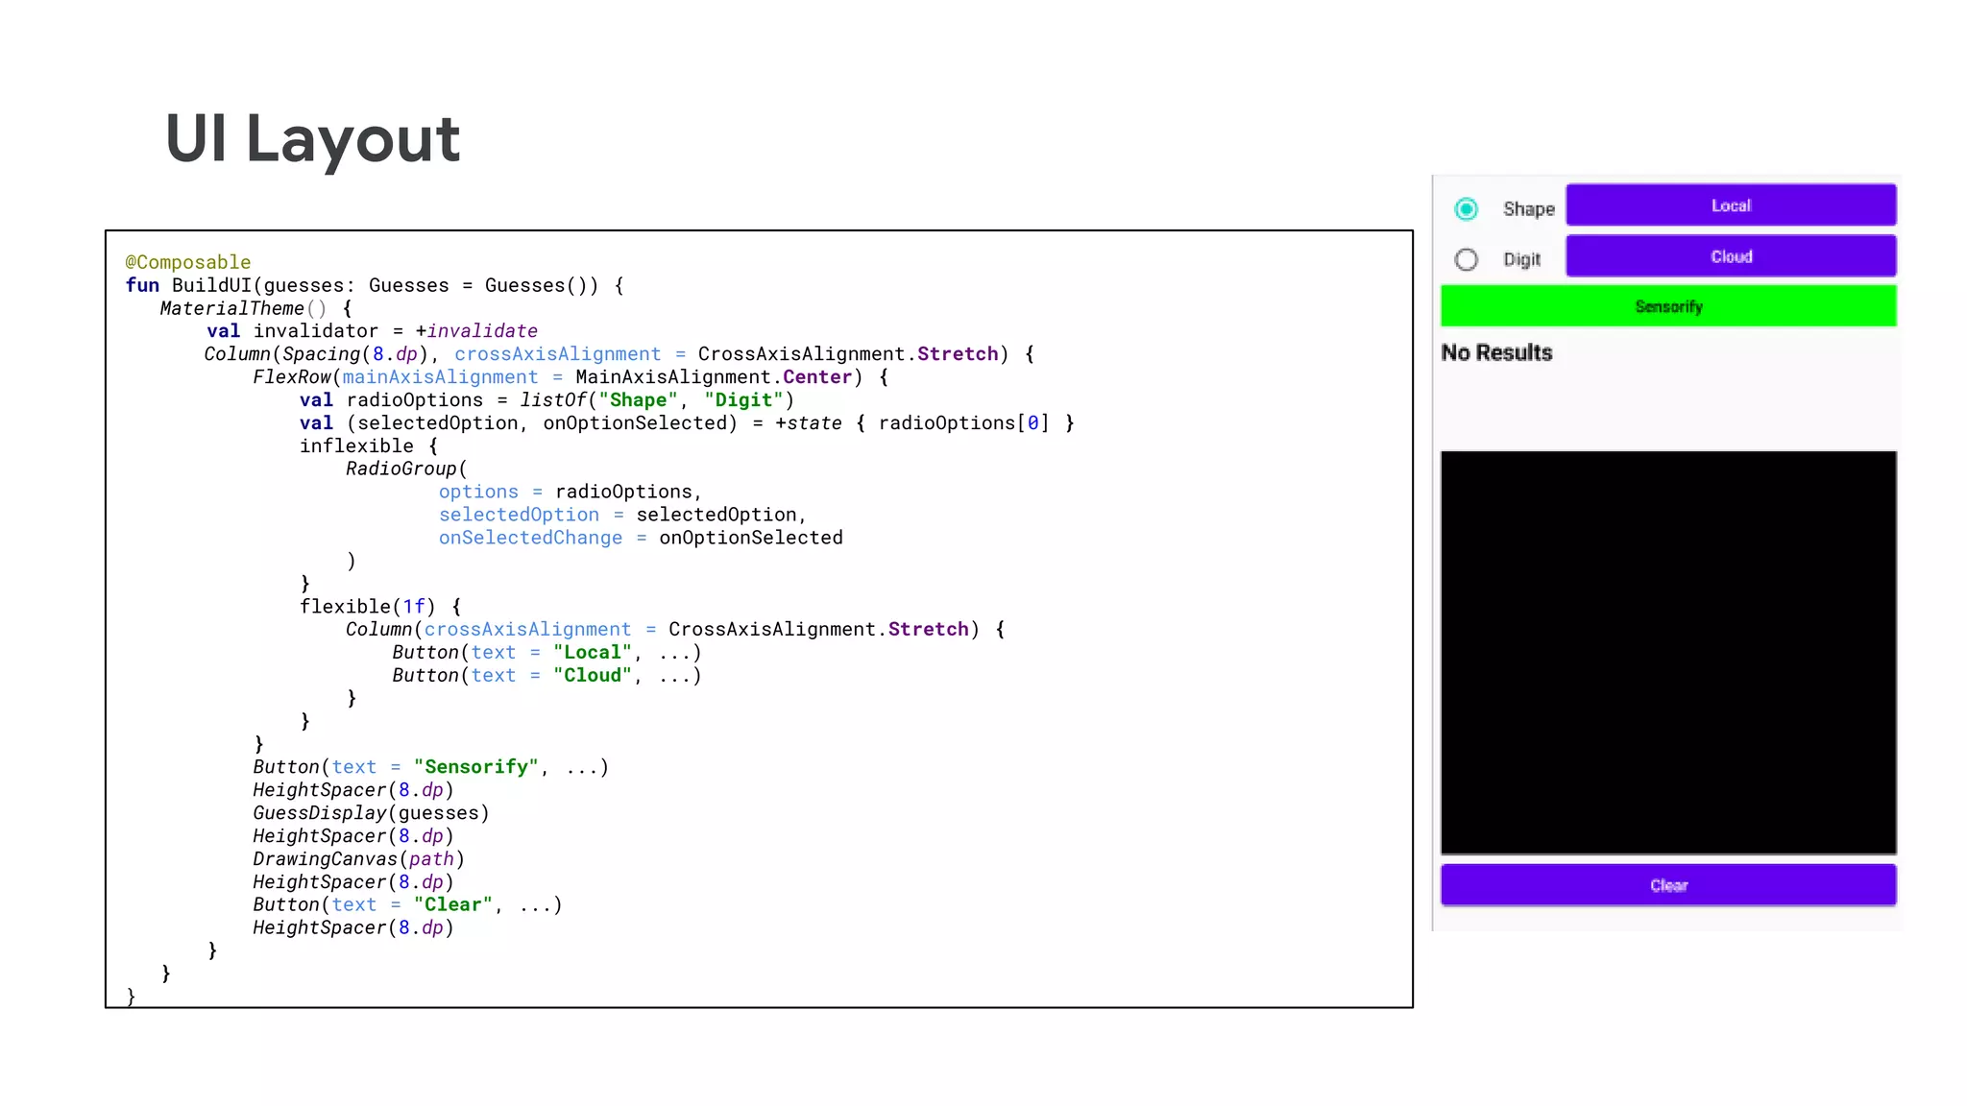Screen dimensions: 1967x1106
Task: Click the @Composable annotation in code
Action: tap(188, 262)
